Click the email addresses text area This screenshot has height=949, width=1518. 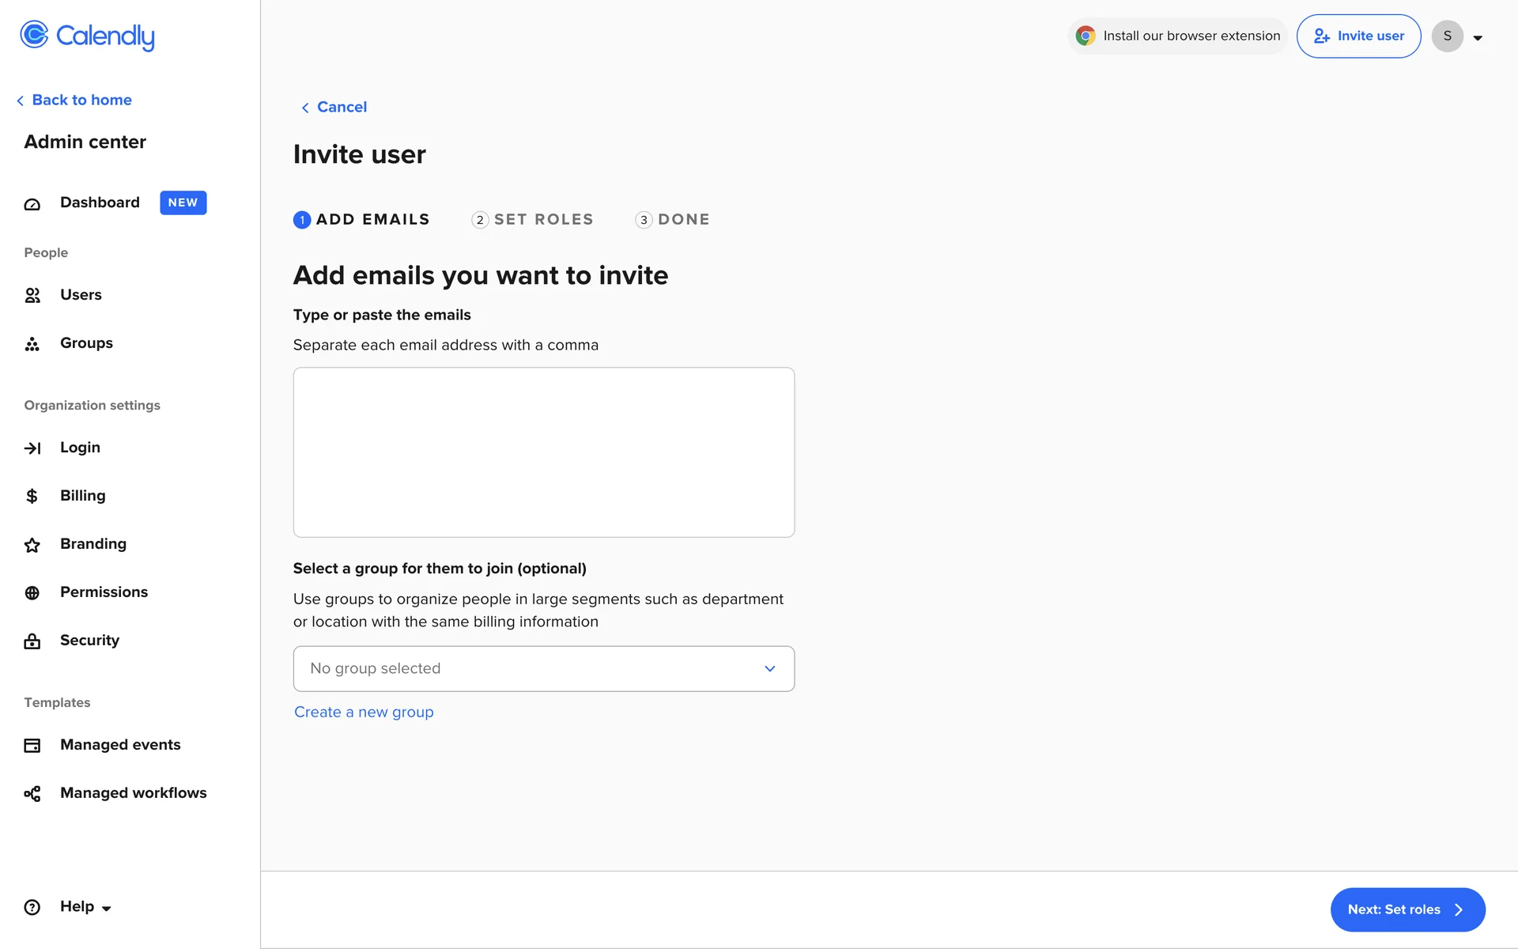[543, 452]
